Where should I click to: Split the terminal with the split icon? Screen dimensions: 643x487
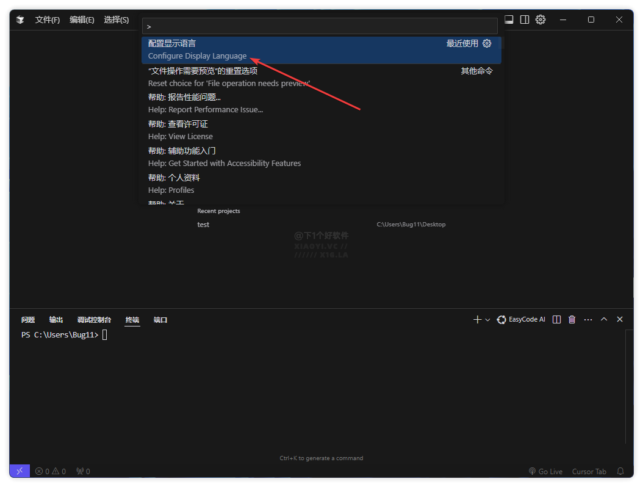pos(556,319)
